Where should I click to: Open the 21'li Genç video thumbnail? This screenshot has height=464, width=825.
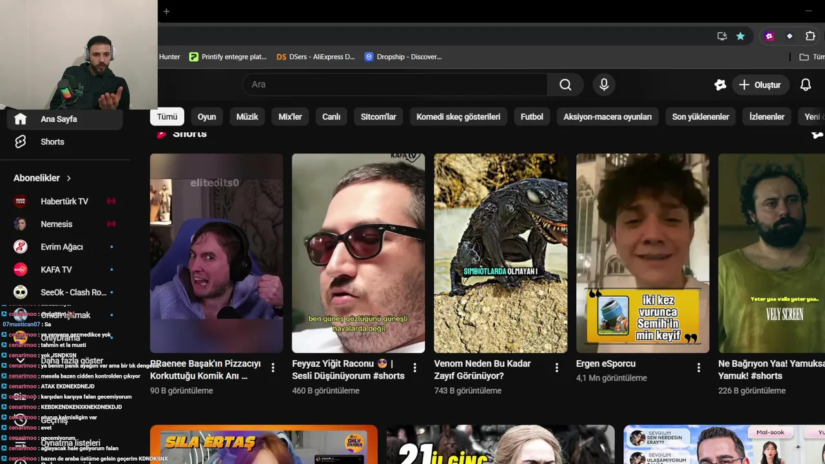500,445
